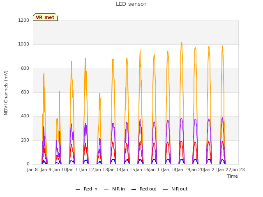Click the Jan 9 x-axis label

pyautogui.click(x=46, y=170)
